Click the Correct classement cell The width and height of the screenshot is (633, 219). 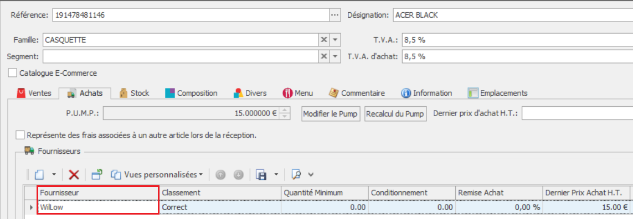[x=220, y=207]
